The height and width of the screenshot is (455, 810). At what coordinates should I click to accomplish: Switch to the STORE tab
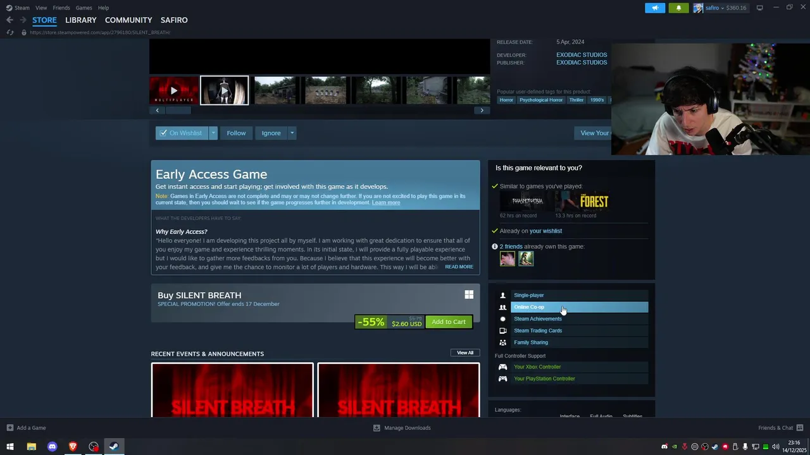point(44,20)
